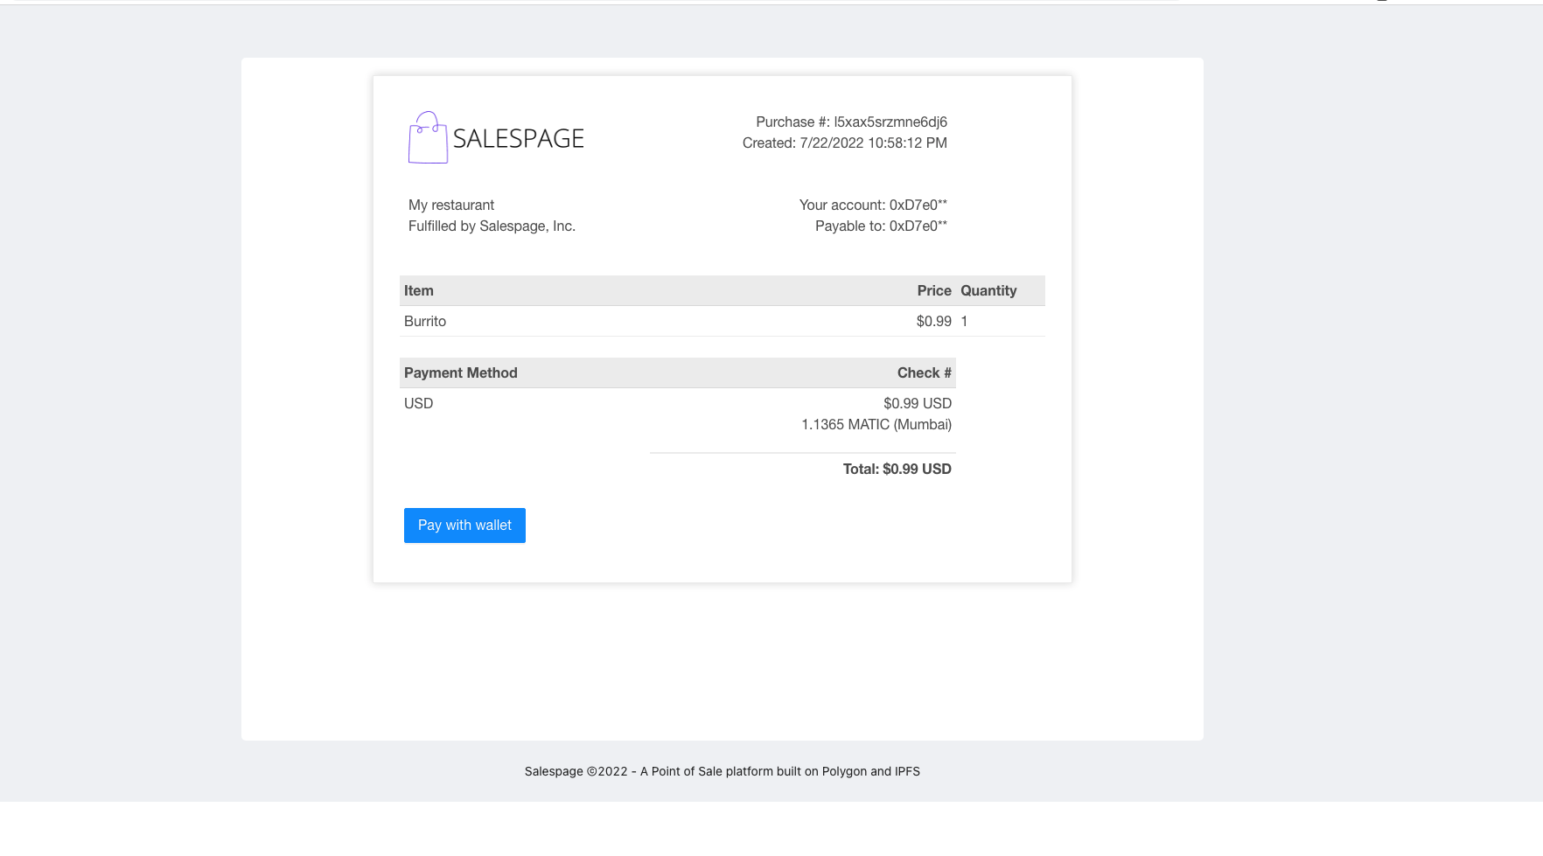Click the Check # header
This screenshot has height=856, width=1543.
[x=925, y=372]
